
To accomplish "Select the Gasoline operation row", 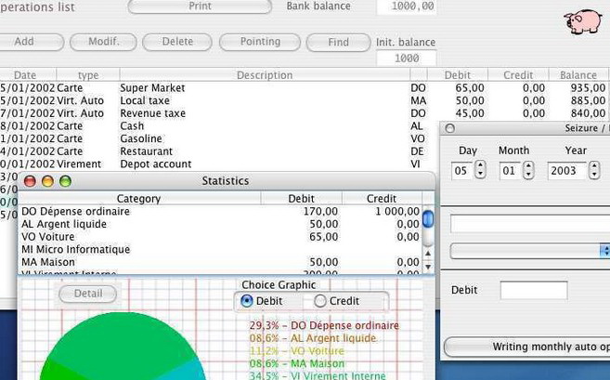I will click(x=220, y=138).
